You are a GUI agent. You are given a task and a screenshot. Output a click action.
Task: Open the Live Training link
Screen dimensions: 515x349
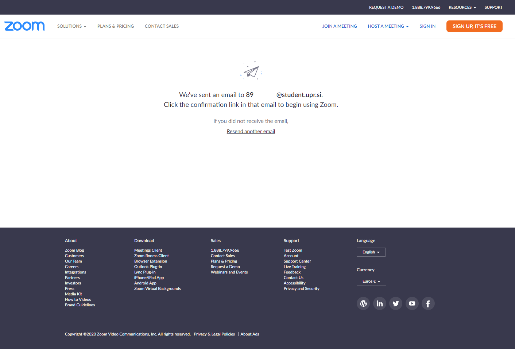click(x=295, y=267)
